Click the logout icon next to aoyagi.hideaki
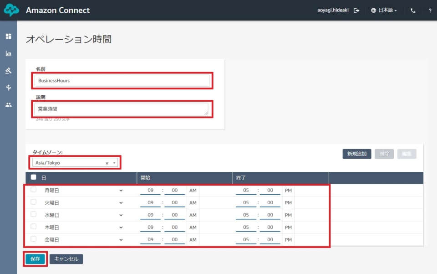437x274 pixels. (357, 10)
